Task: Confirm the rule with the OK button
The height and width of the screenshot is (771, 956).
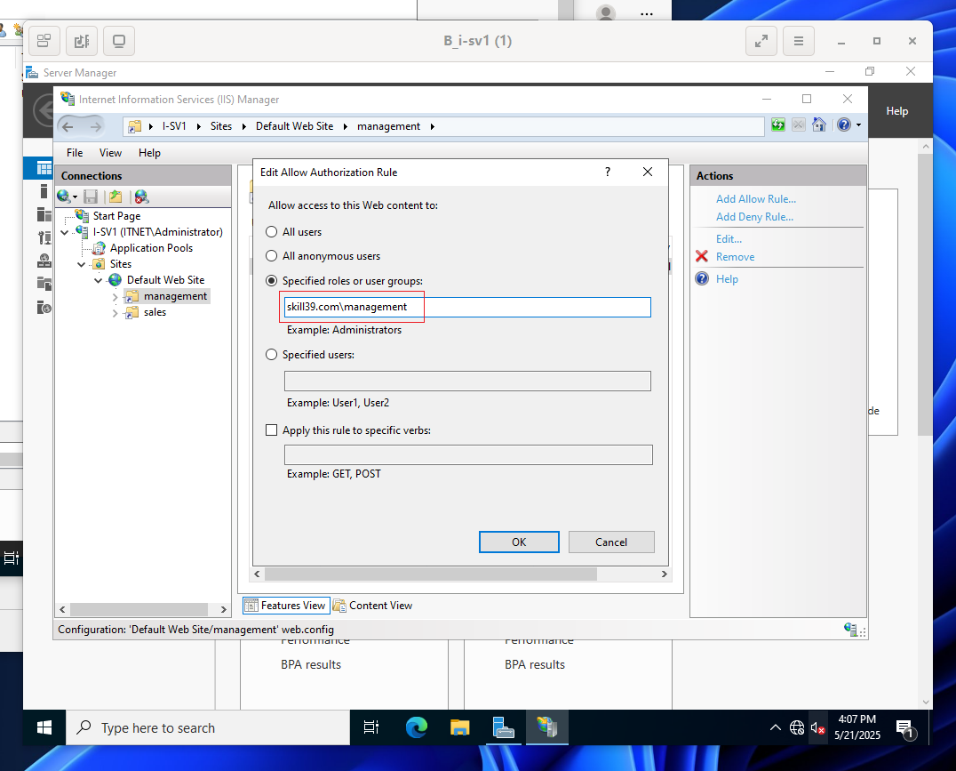Action: 519,542
